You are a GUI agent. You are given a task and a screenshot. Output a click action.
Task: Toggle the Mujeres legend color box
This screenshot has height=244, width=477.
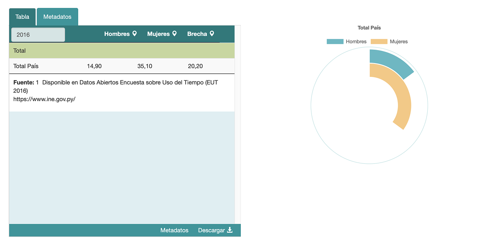(379, 41)
